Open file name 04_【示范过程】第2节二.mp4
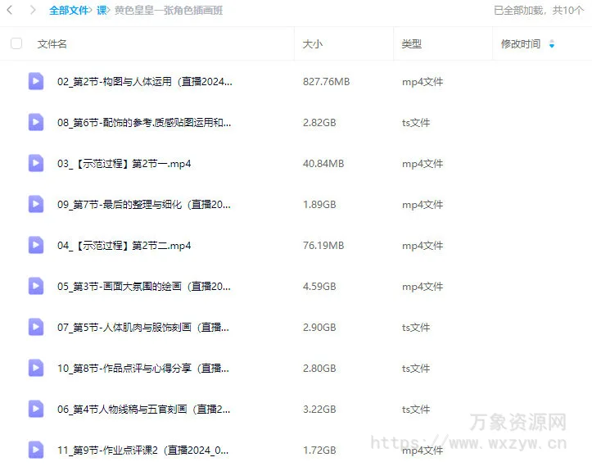 tap(124, 246)
